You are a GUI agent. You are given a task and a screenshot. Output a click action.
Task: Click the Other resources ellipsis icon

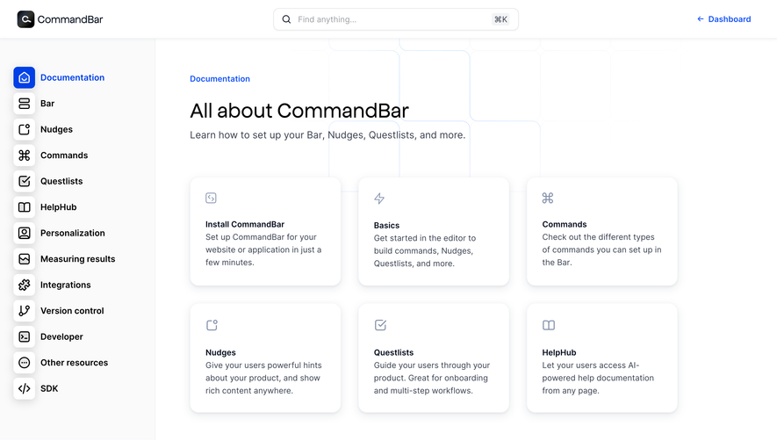pos(25,363)
